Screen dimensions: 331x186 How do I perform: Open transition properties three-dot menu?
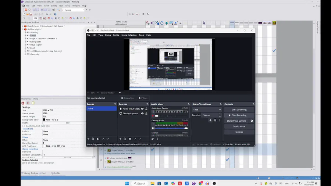coord(220,120)
